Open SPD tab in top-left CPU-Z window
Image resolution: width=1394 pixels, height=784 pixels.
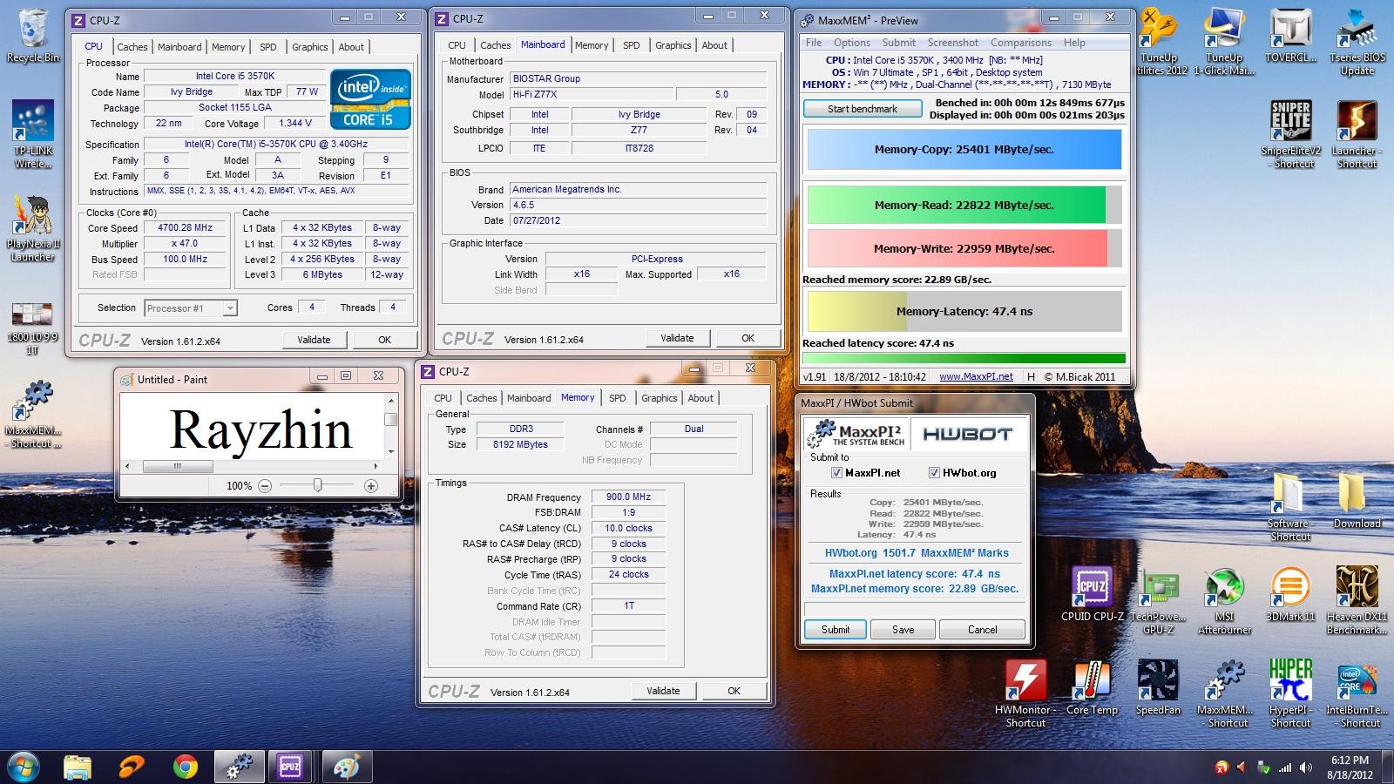point(268,47)
